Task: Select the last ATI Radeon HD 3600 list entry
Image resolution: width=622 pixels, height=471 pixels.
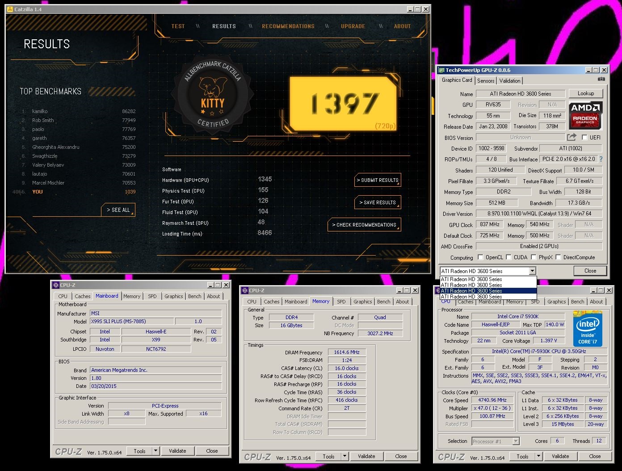Action: coord(488,297)
